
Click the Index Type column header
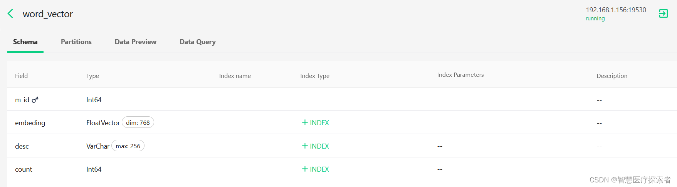(315, 76)
